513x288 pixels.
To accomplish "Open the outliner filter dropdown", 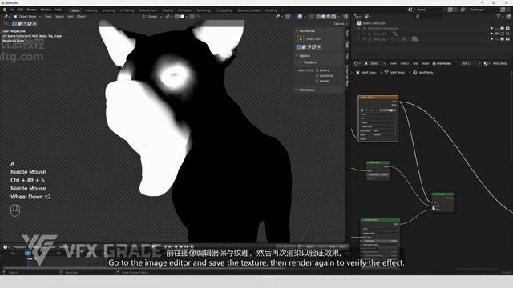I will 499,16.
